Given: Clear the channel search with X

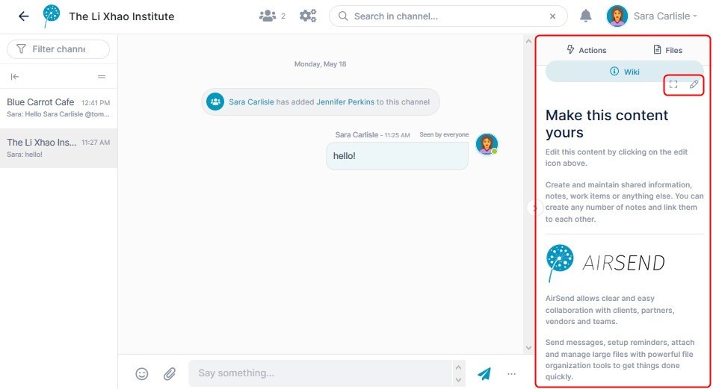Looking at the screenshot, I should [x=552, y=16].
